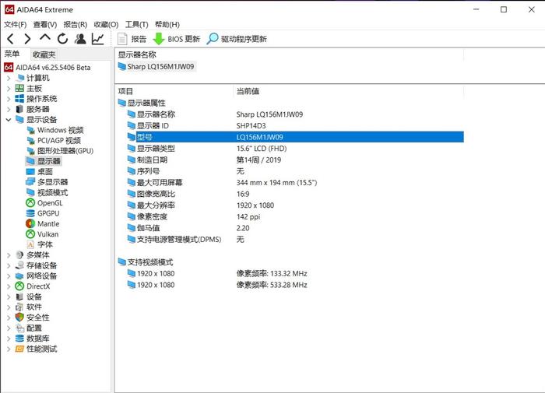545x393 pixels.
Task: Select the highlighted 型号 row
Action: click(295, 137)
